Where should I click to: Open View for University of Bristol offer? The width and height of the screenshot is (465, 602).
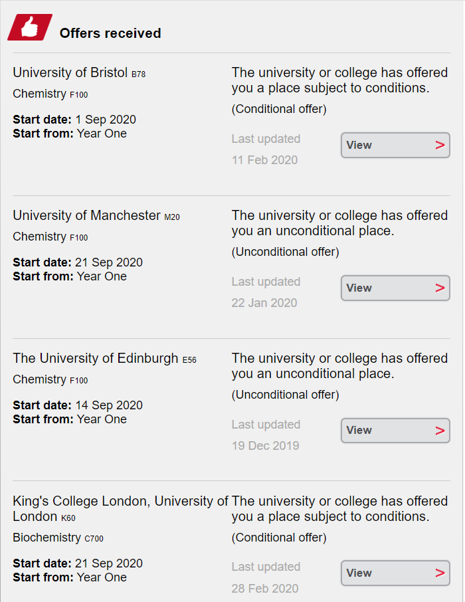(395, 145)
